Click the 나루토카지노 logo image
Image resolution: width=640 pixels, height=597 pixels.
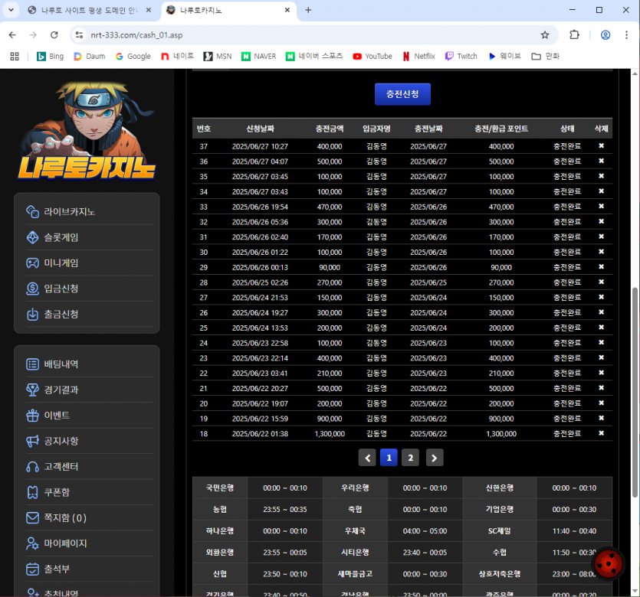87,130
